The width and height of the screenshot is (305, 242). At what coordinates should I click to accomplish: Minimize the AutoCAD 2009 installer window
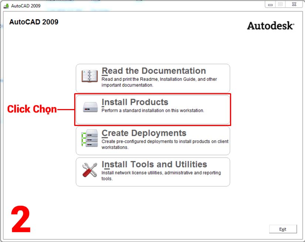[270, 4]
